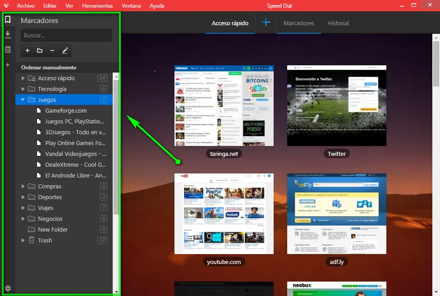Viewport: 440px width, 296px height.
Task: Switch to the Marcadores tab
Action: [298, 23]
